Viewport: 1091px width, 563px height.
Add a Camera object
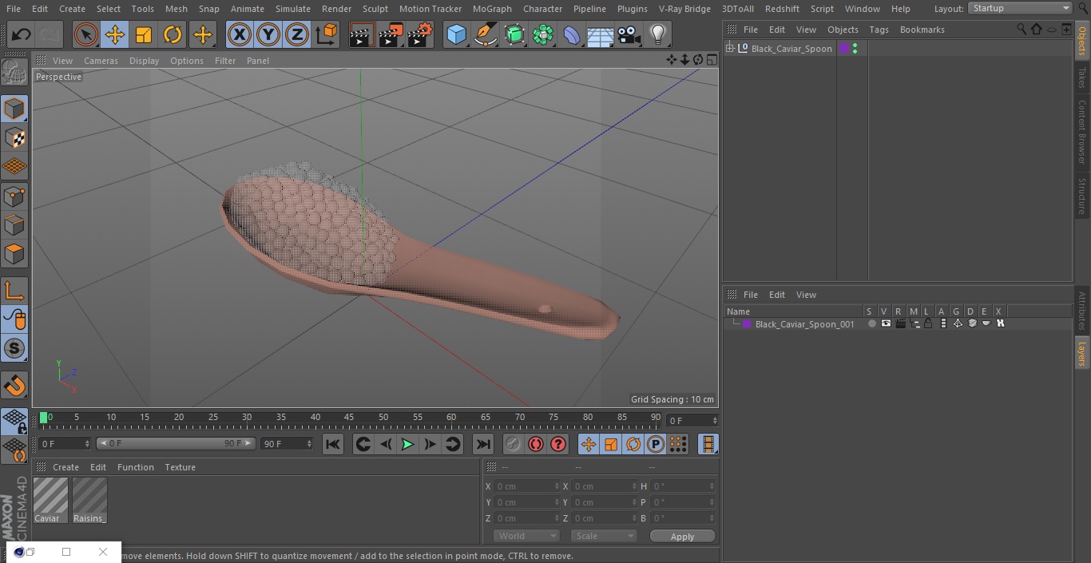(629, 35)
